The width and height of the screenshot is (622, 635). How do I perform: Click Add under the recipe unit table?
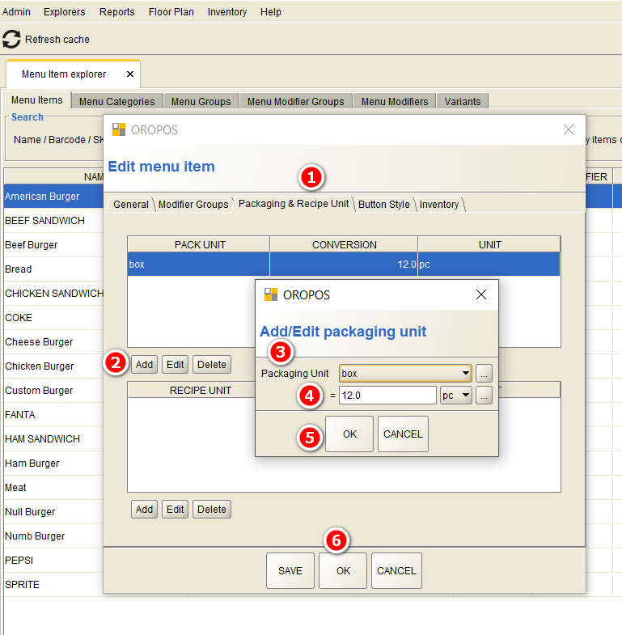[x=144, y=509]
